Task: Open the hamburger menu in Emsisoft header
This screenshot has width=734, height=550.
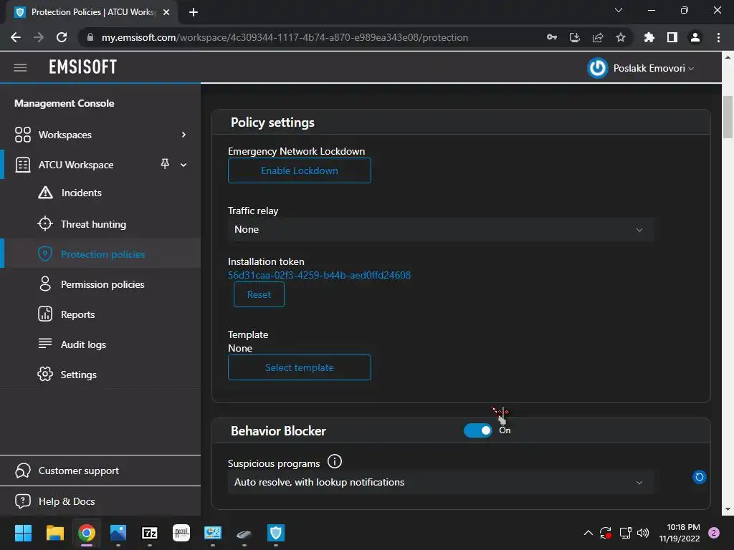Action: (20, 68)
